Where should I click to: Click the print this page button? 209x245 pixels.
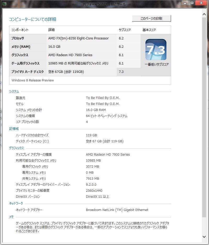tap(151, 19)
